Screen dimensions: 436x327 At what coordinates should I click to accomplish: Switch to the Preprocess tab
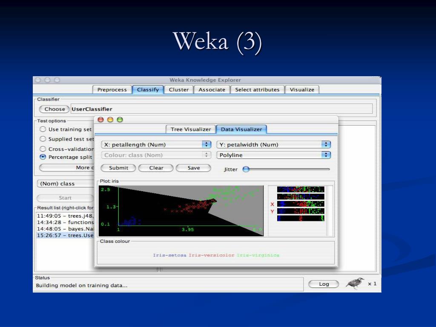coord(112,90)
